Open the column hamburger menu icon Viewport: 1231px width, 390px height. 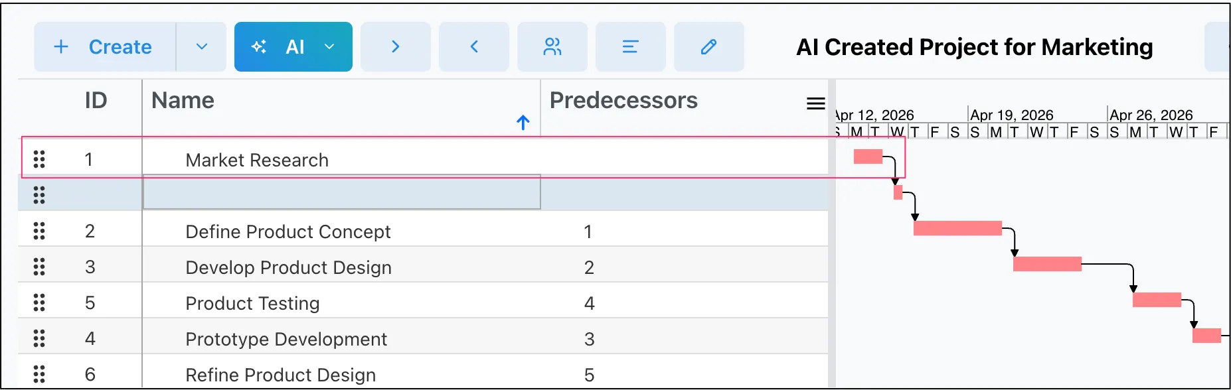click(816, 103)
